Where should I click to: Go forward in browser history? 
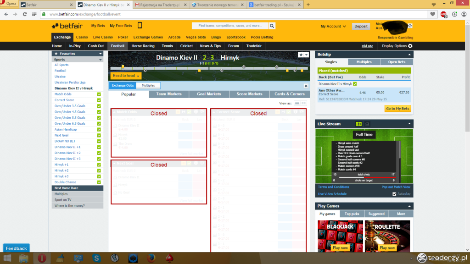15,14
